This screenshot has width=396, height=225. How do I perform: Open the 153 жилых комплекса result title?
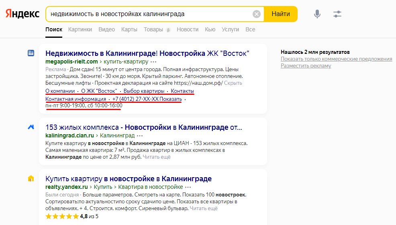pos(144,127)
